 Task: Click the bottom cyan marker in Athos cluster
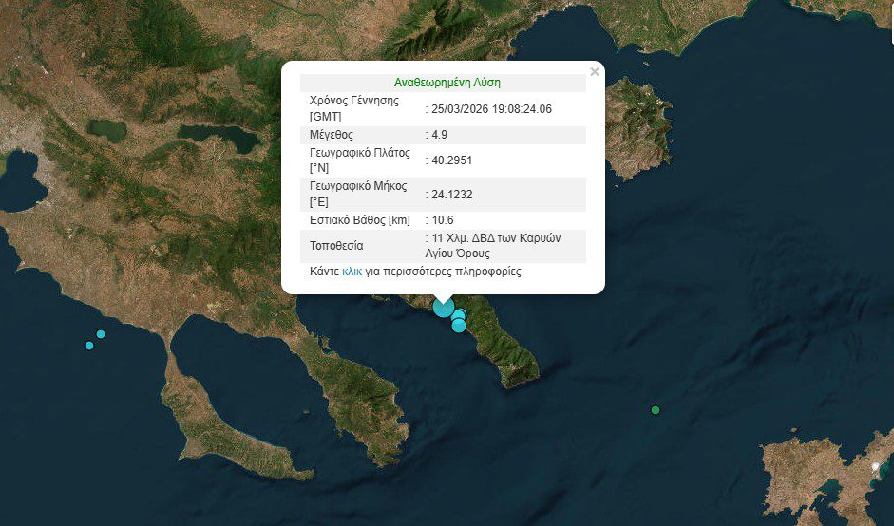click(x=459, y=326)
